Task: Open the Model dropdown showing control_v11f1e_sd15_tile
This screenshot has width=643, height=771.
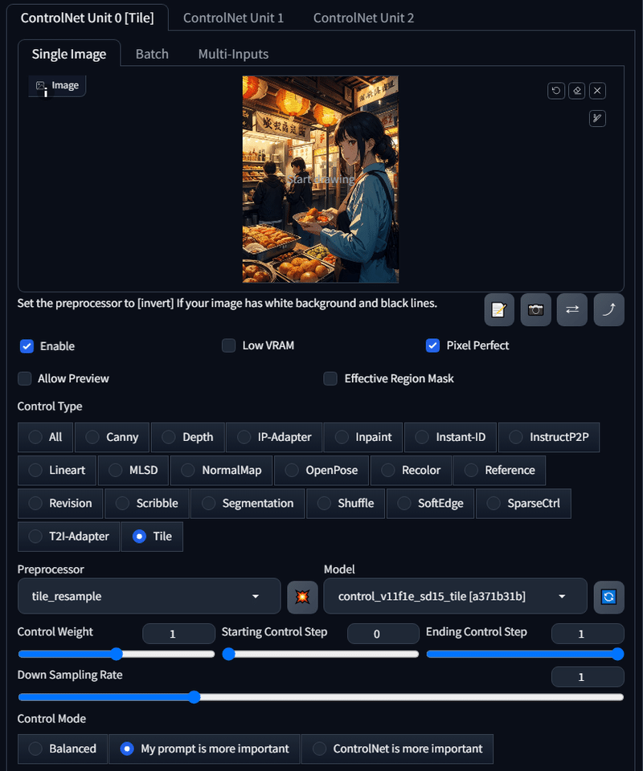Action: point(455,597)
